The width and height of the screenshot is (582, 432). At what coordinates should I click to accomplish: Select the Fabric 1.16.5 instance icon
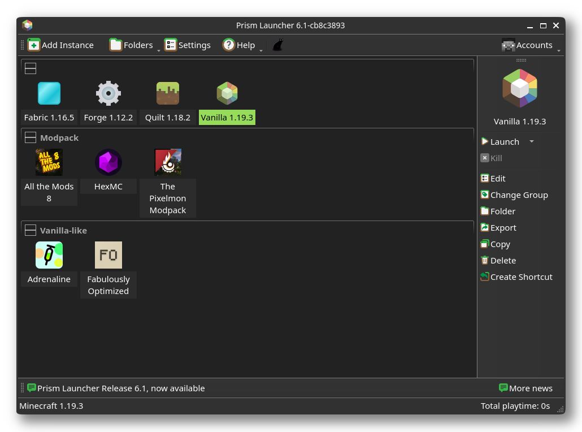tap(49, 93)
